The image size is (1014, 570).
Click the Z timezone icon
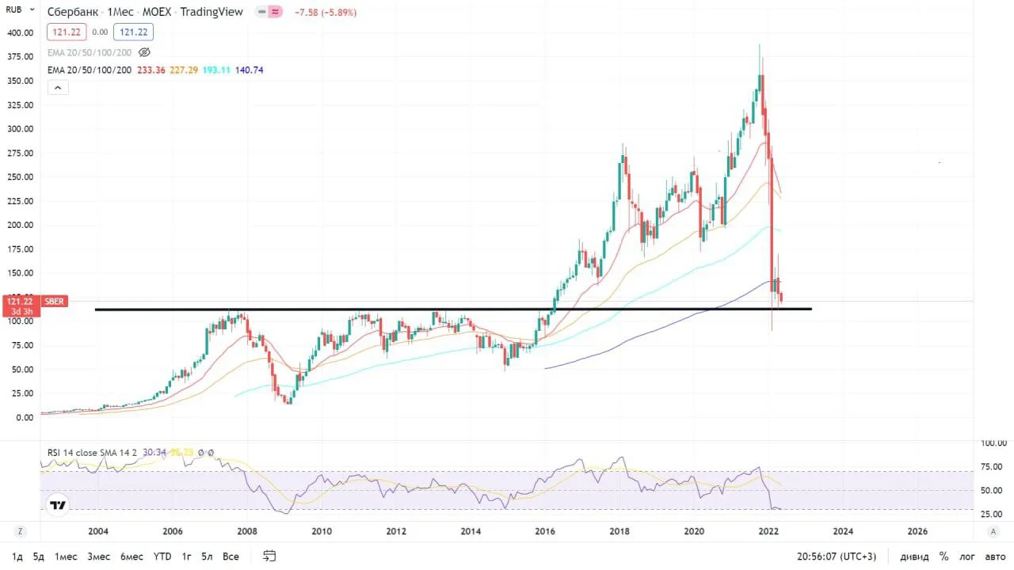[x=20, y=531]
